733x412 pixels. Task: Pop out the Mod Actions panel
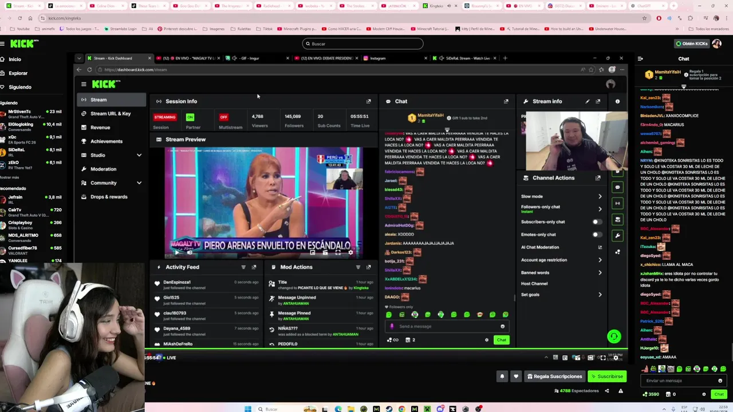tap(368, 267)
